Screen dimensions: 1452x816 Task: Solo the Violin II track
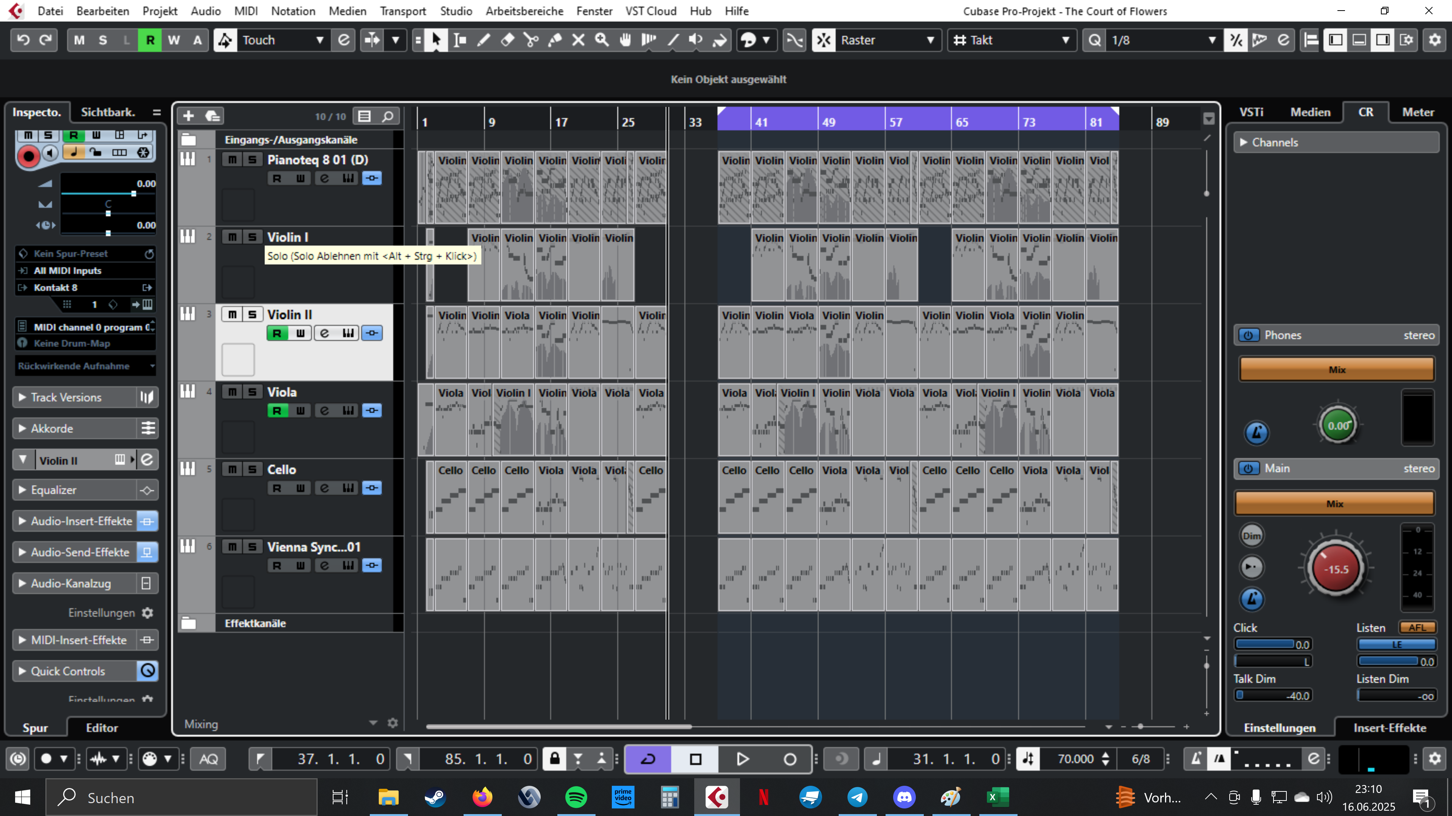click(253, 314)
